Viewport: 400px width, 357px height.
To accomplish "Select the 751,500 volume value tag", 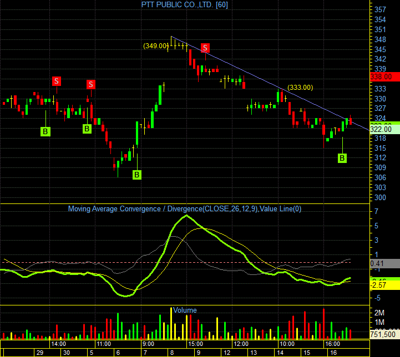I will pyautogui.click(x=384, y=335).
